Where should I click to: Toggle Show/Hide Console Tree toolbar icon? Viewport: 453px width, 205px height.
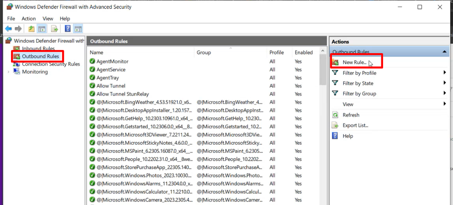click(x=42, y=29)
